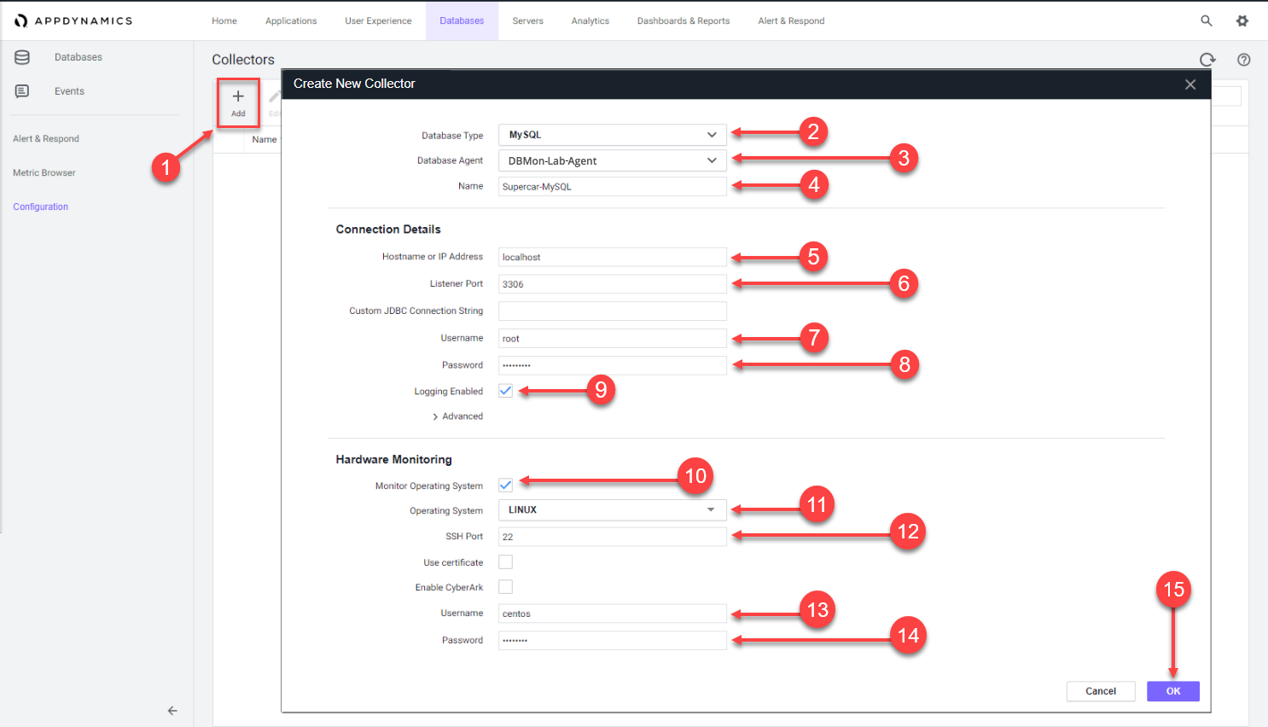
Task: Click the Hostname or IP Address field
Action: (x=613, y=257)
